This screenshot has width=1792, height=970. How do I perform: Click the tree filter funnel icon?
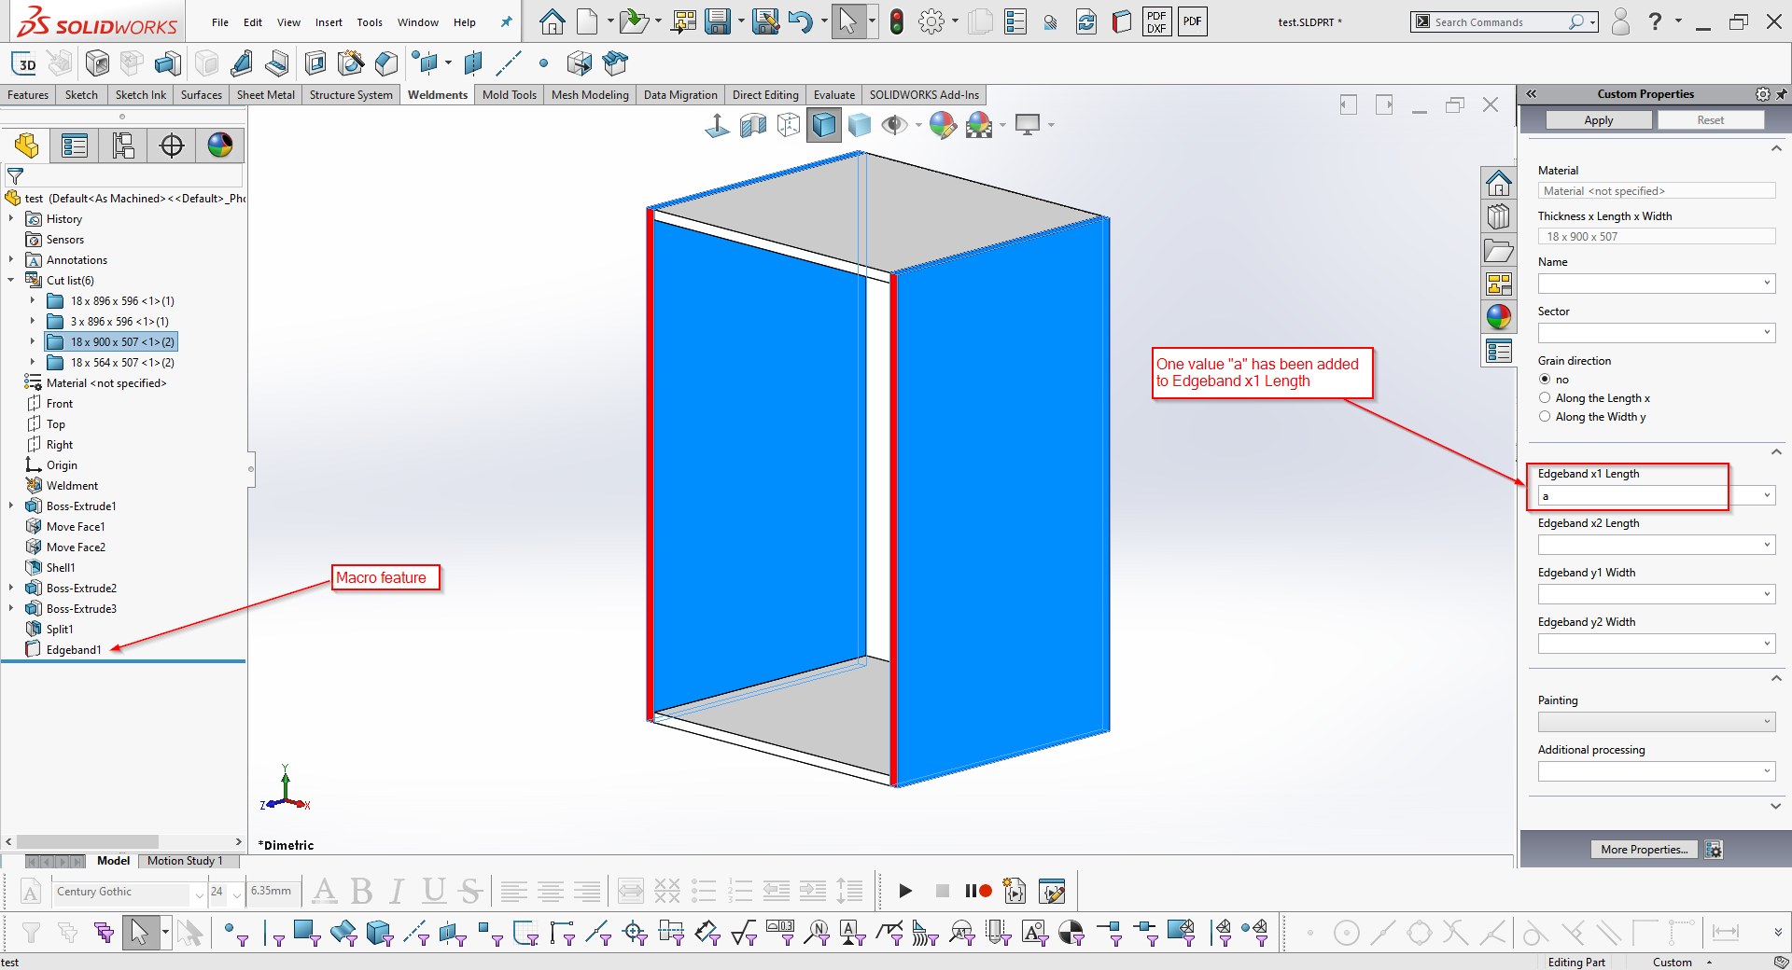point(15,175)
